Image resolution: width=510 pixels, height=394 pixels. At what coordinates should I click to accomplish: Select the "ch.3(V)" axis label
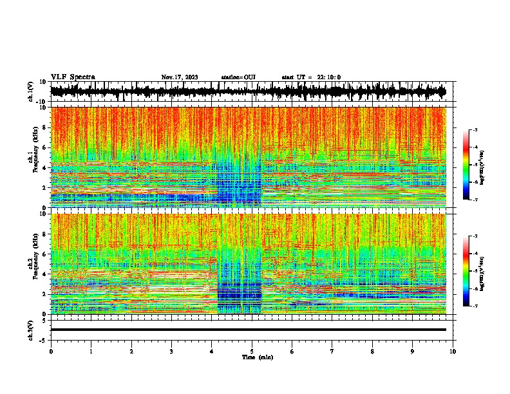click(x=31, y=330)
